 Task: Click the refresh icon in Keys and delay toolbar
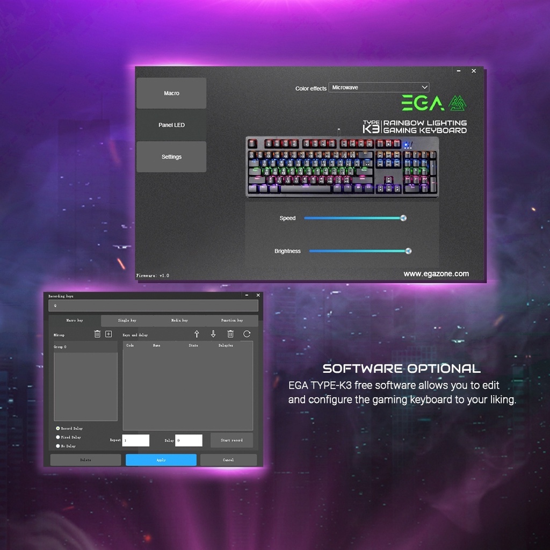(x=247, y=334)
